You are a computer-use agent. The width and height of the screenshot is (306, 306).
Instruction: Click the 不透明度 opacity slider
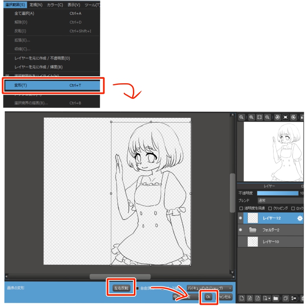coord(277,193)
